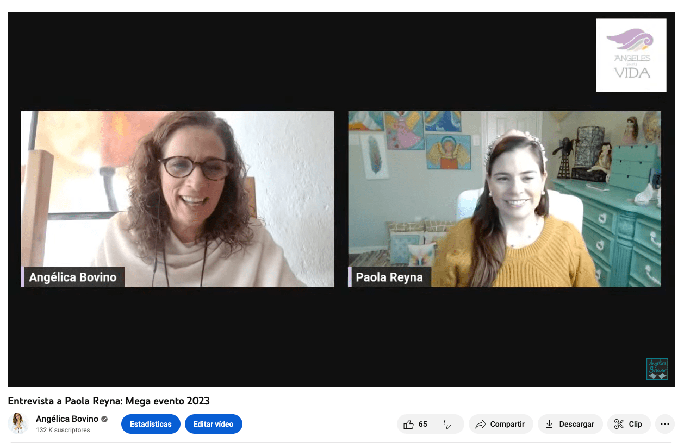The width and height of the screenshot is (684, 443).
Task: Click the video title Entrevista a Paola Reyna
Action: [109, 401]
